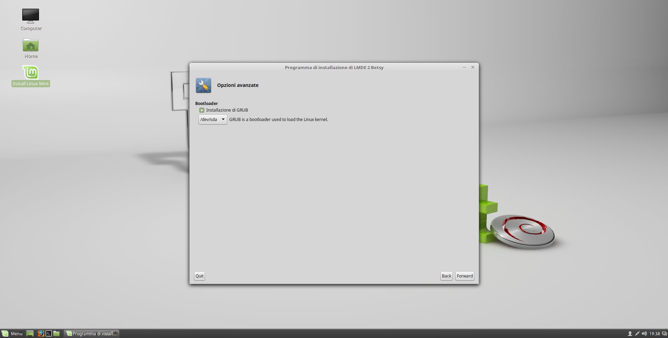
Task: Open the Mint Menu in the panel
Action: (12, 333)
